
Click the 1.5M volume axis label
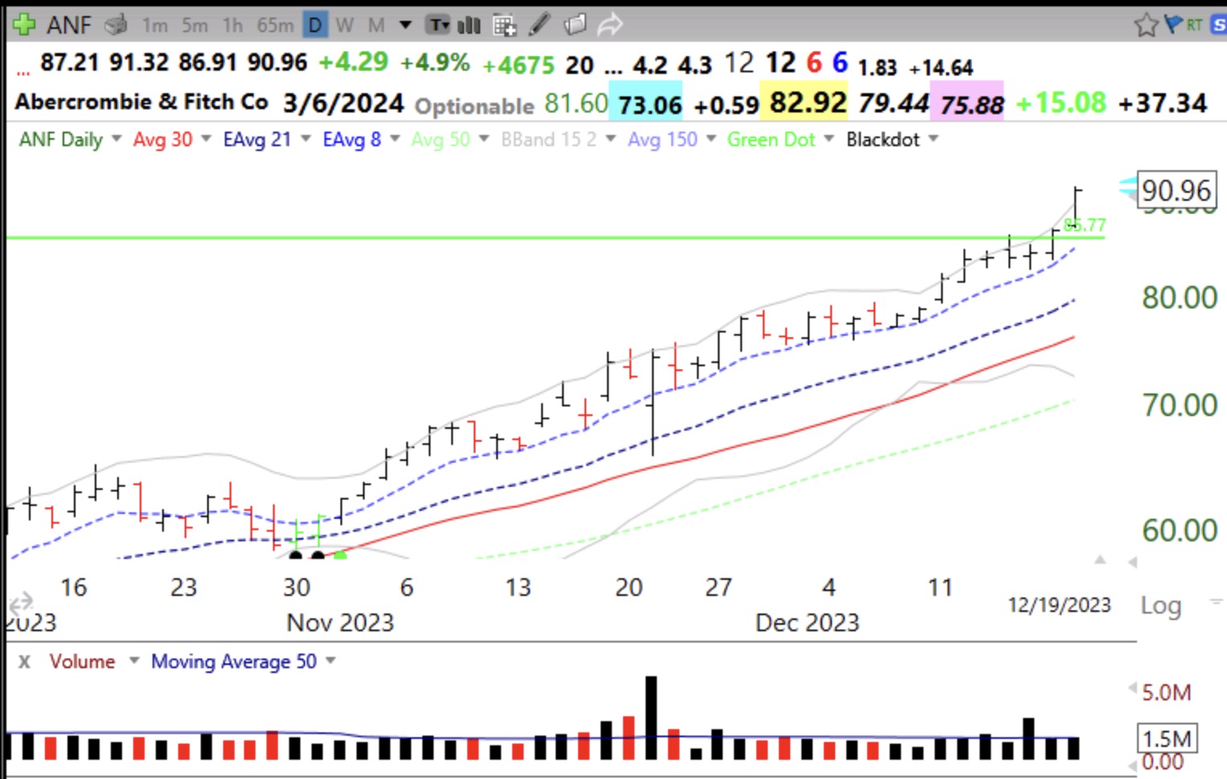click(1167, 738)
